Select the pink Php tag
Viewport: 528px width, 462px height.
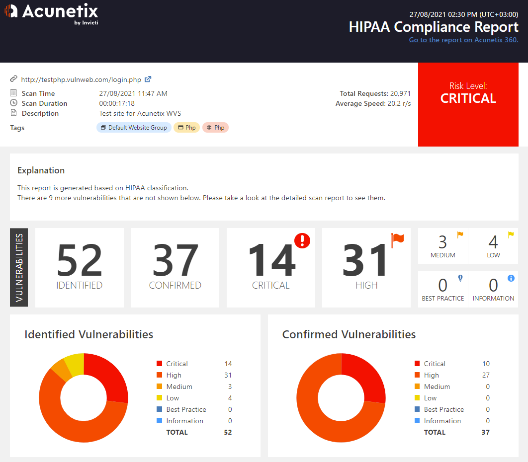pos(215,128)
